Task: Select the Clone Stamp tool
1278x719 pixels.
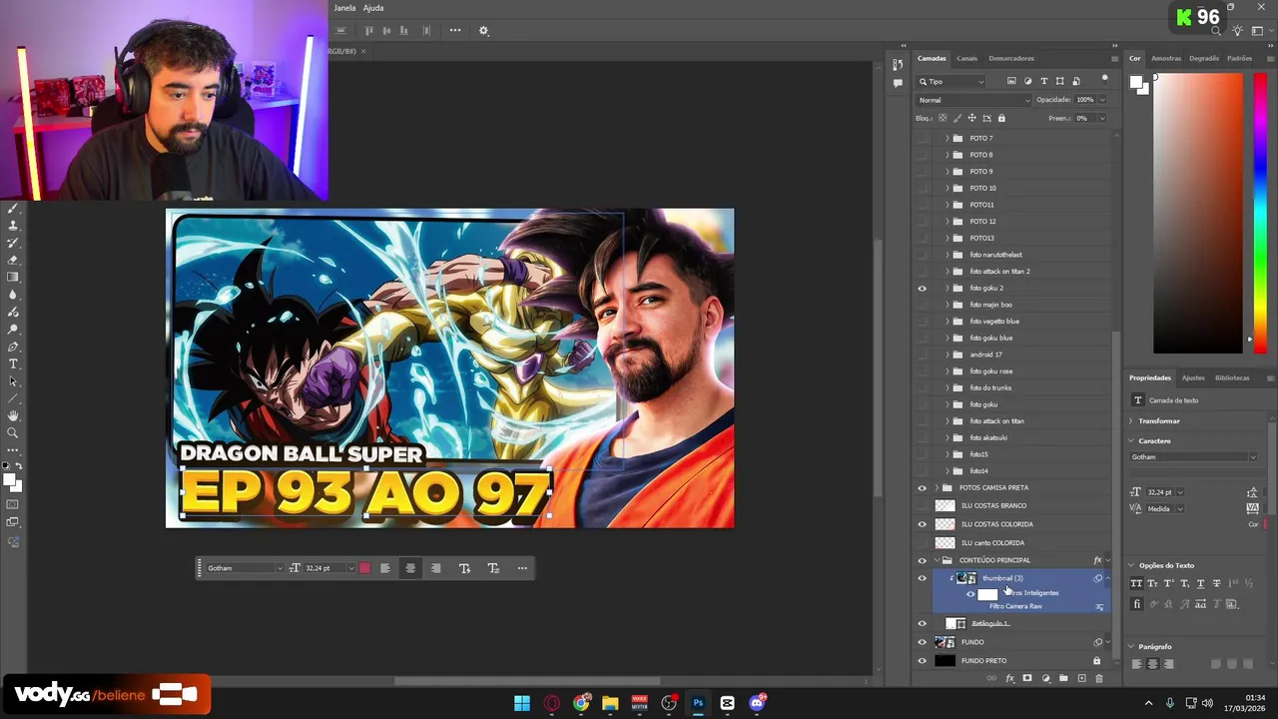Action: tap(13, 226)
